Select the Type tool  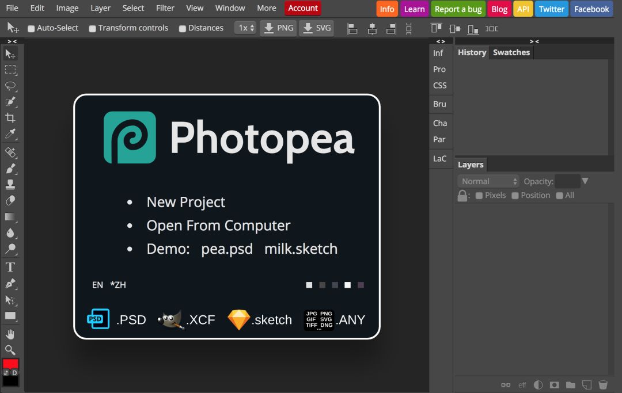[10, 267]
